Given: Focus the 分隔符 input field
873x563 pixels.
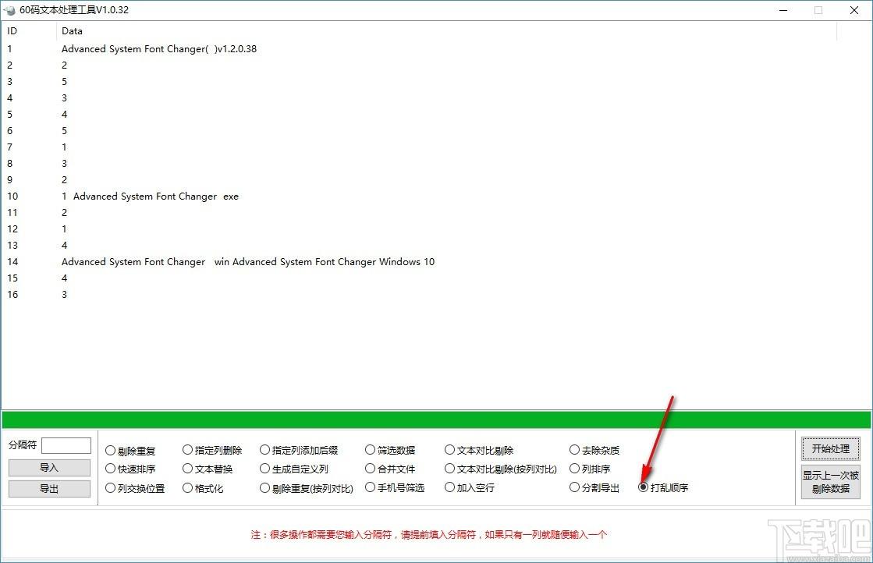Looking at the screenshot, I should point(66,445).
